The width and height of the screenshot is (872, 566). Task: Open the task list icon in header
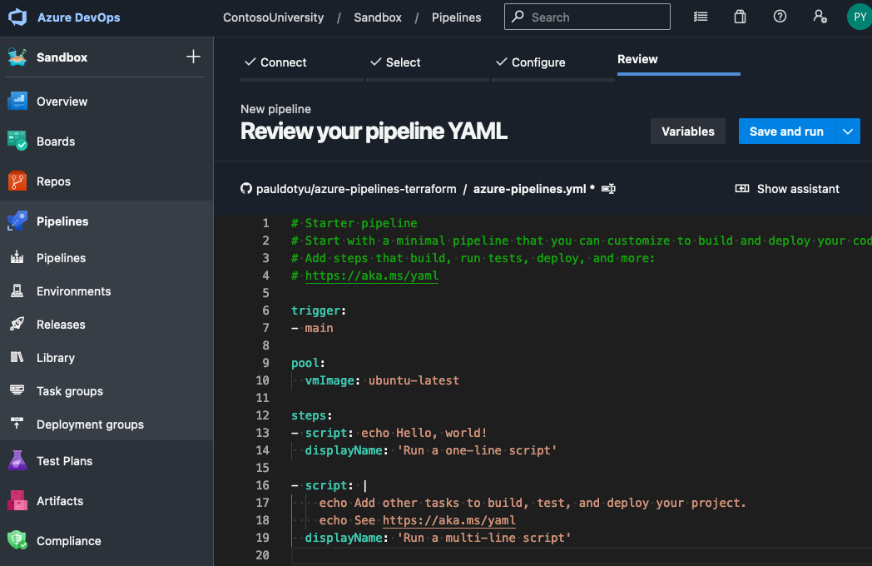point(701,17)
